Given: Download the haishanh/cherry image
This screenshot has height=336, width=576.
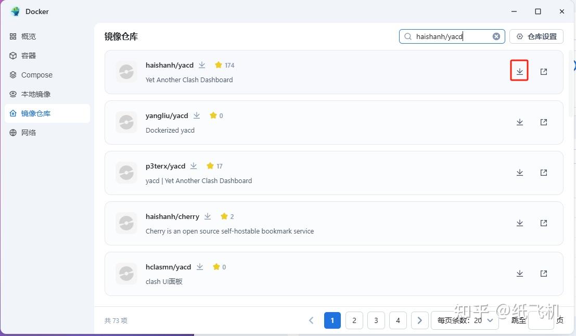Looking at the screenshot, I should point(520,223).
